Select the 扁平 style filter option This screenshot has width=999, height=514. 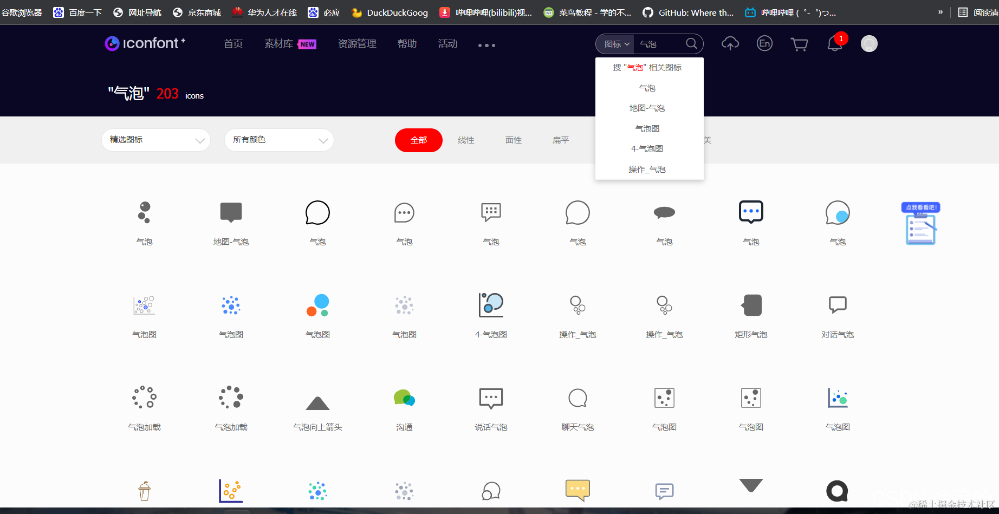[560, 140]
